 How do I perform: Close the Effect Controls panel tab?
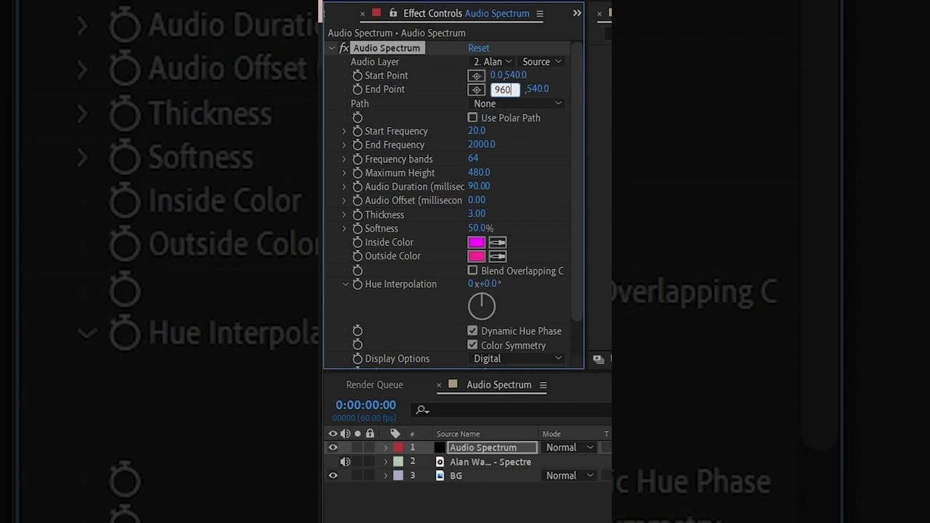[363, 13]
